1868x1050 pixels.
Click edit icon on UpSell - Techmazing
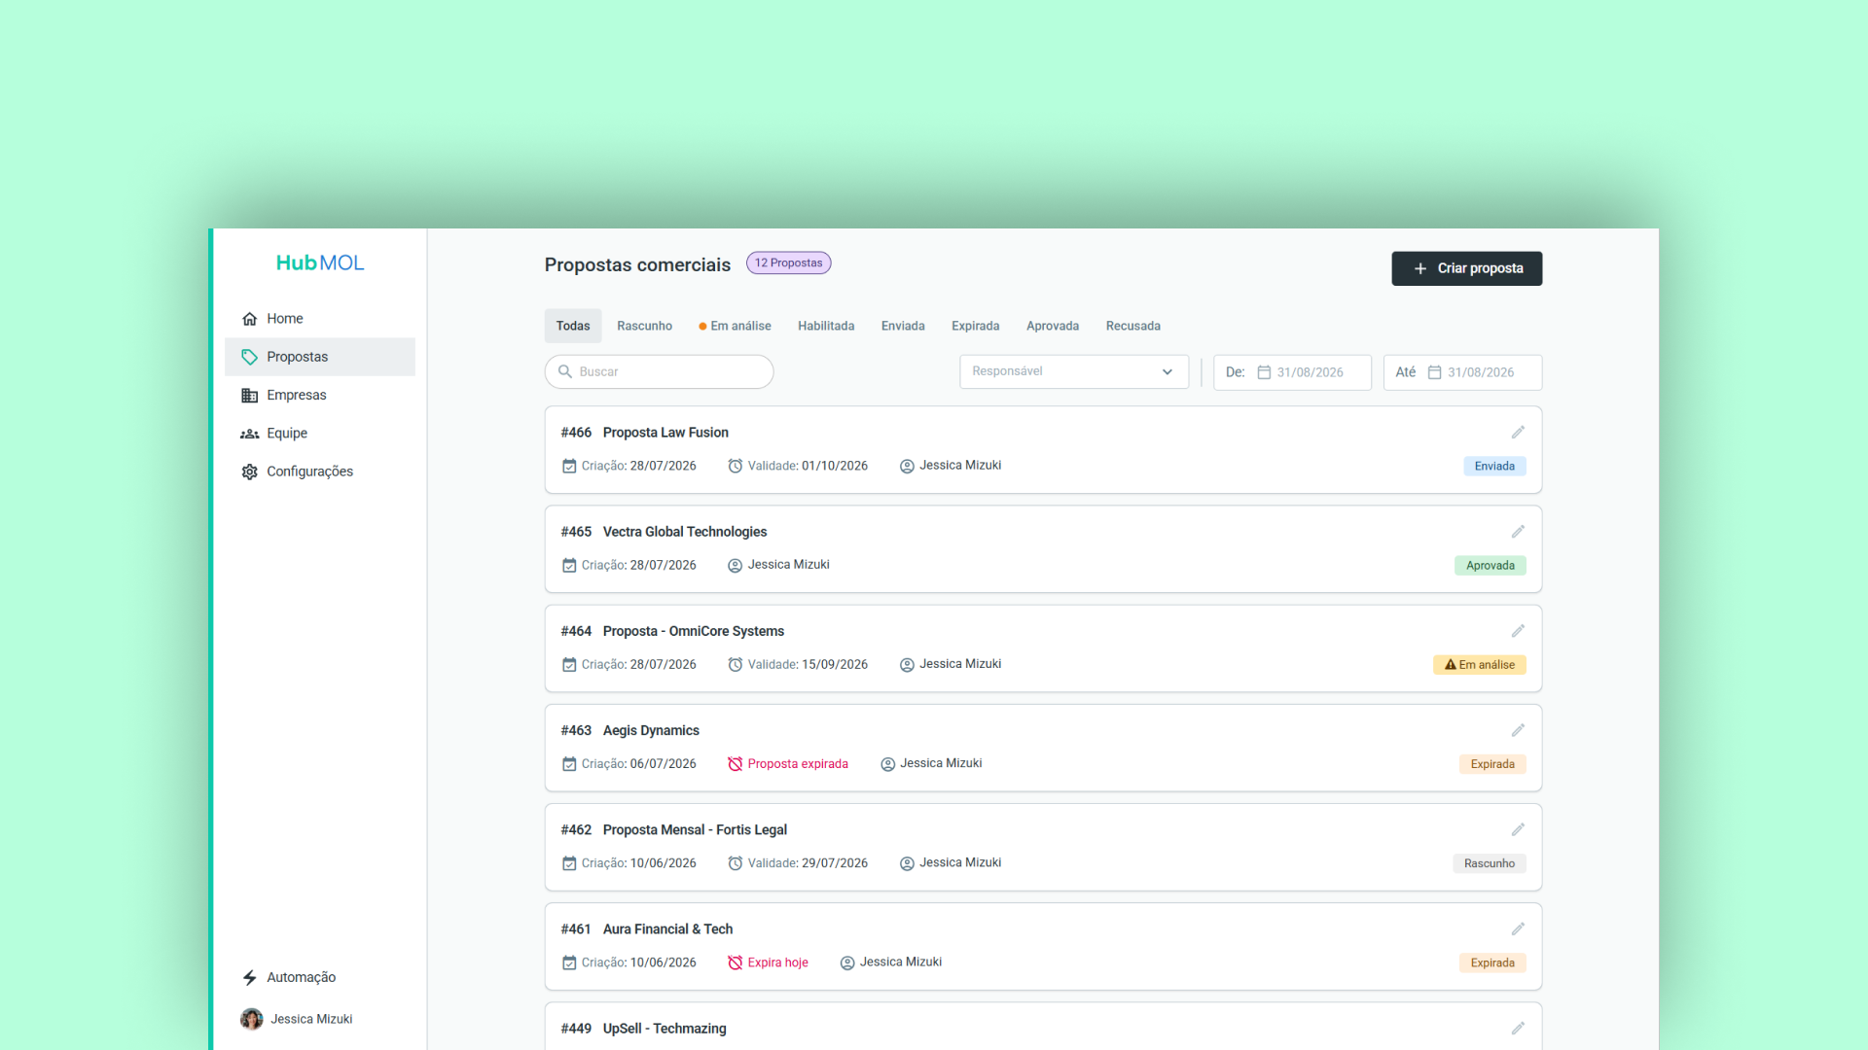[1518, 1028]
